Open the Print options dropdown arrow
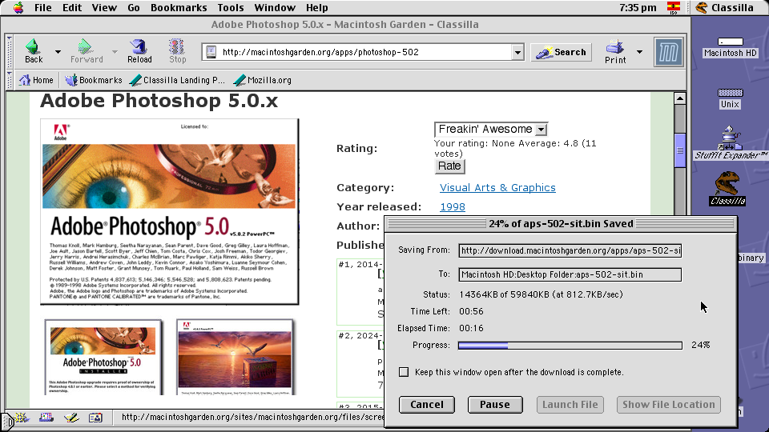The image size is (769, 432). pos(639,52)
